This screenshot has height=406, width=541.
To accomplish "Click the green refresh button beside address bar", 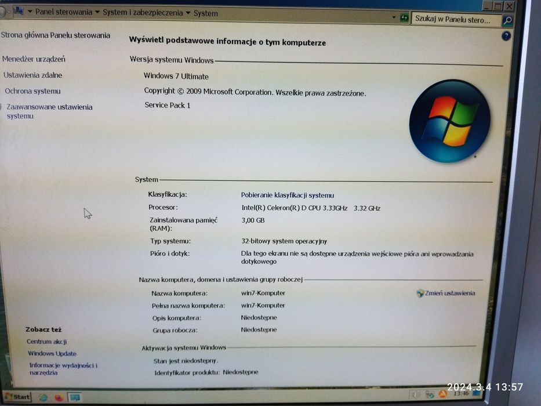I will coord(404,17).
